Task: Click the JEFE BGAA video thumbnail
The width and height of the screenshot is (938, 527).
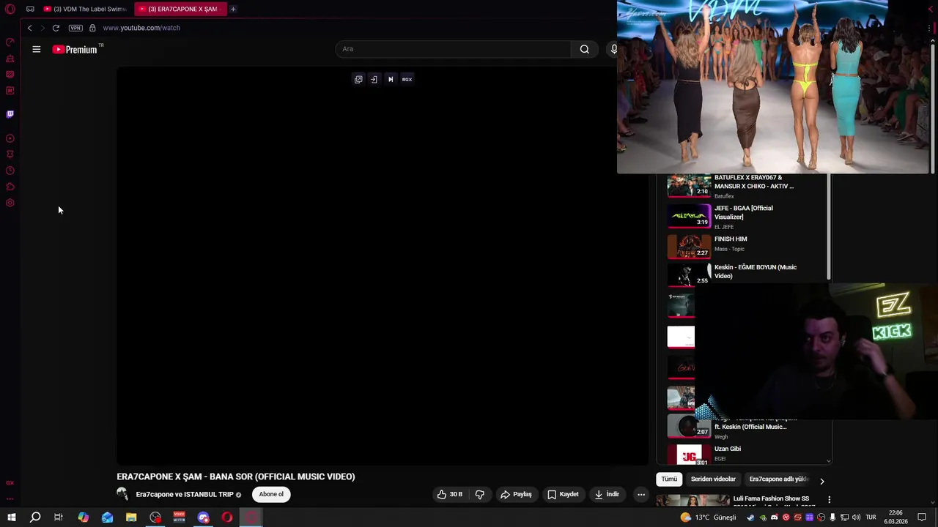Action: coord(689,216)
